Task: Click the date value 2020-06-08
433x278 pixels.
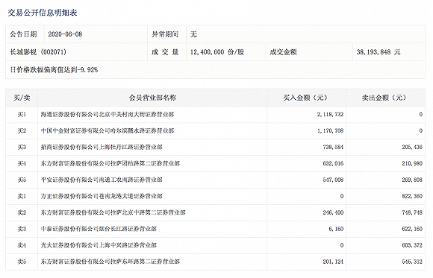Action: 65,34
